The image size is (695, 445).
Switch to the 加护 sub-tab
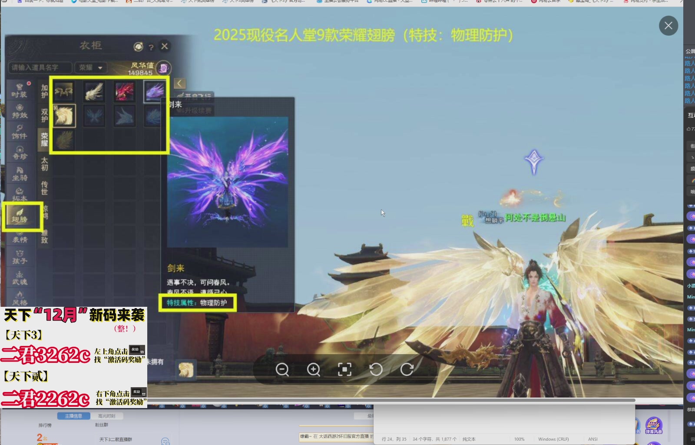(x=44, y=91)
